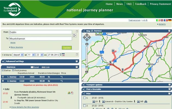The image size is (172, 109).
Task: Show Earlier journeys in header
Action: coord(6,70)
